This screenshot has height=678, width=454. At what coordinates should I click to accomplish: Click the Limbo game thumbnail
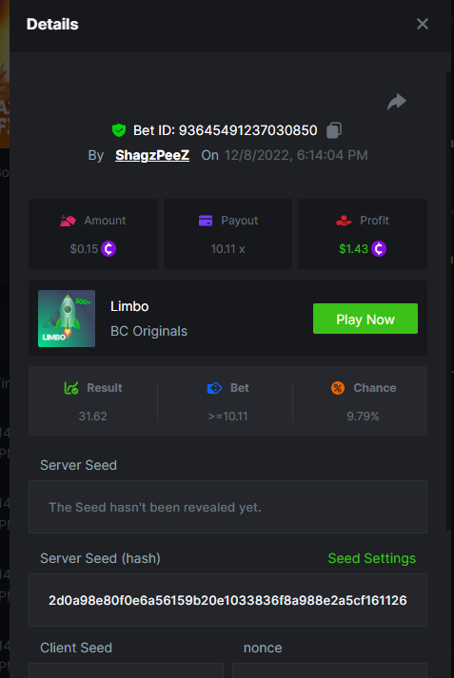click(x=67, y=319)
